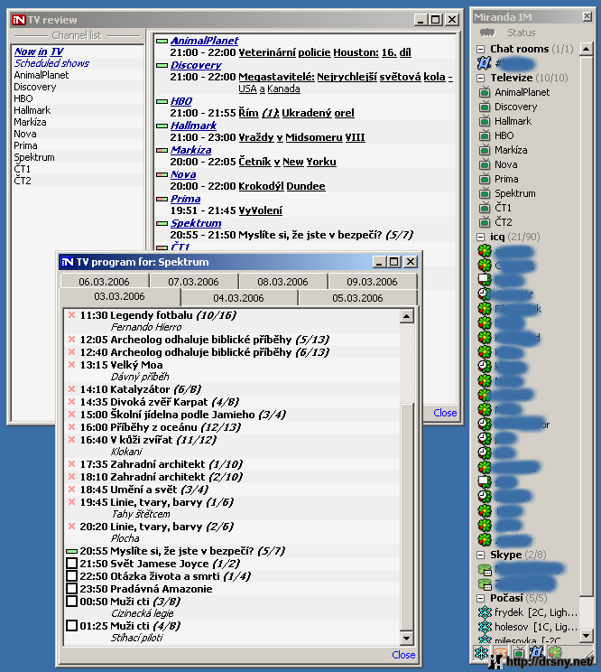Click the AnimalPlanet TV icon in Miranda

[485, 92]
